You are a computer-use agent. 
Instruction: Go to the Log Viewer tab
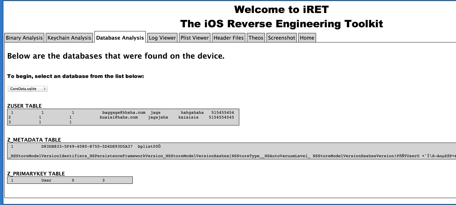(x=162, y=38)
